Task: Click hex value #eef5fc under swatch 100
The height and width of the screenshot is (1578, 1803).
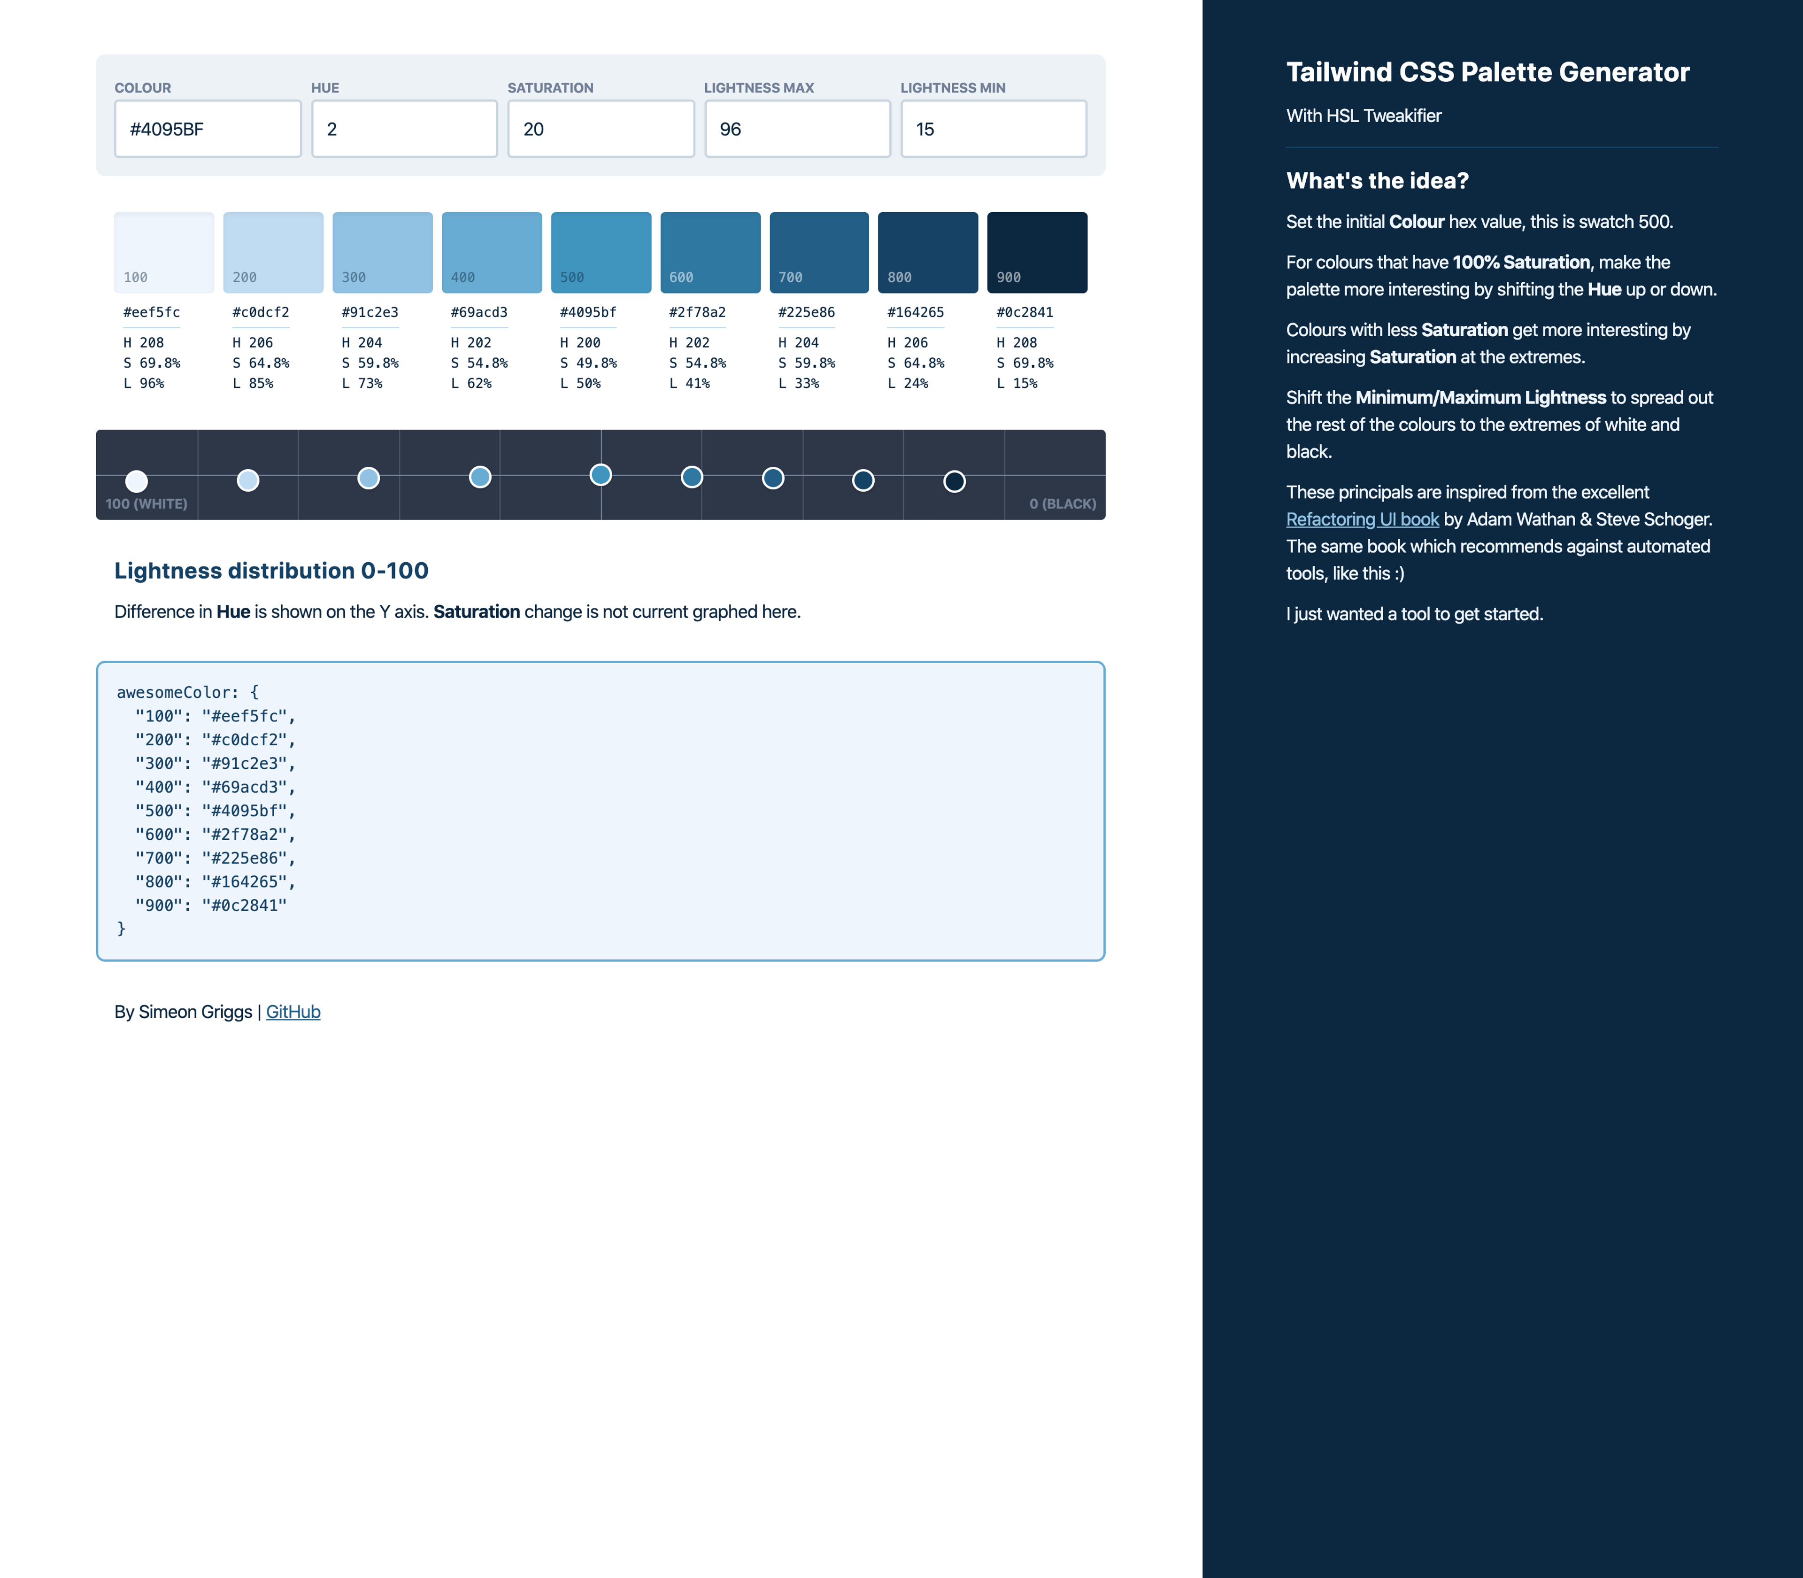Action: pos(151,313)
